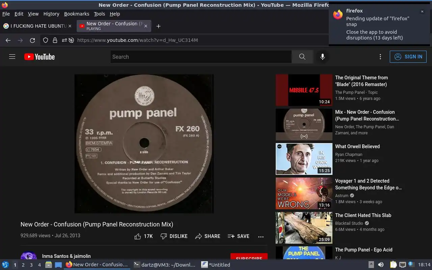Open the Help menu
Screen dimensions: 432x270
click(115, 14)
